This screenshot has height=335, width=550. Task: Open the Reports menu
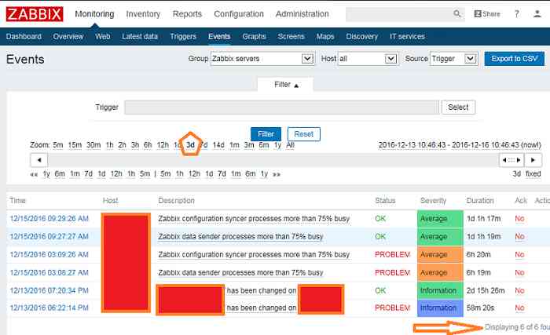187,14
